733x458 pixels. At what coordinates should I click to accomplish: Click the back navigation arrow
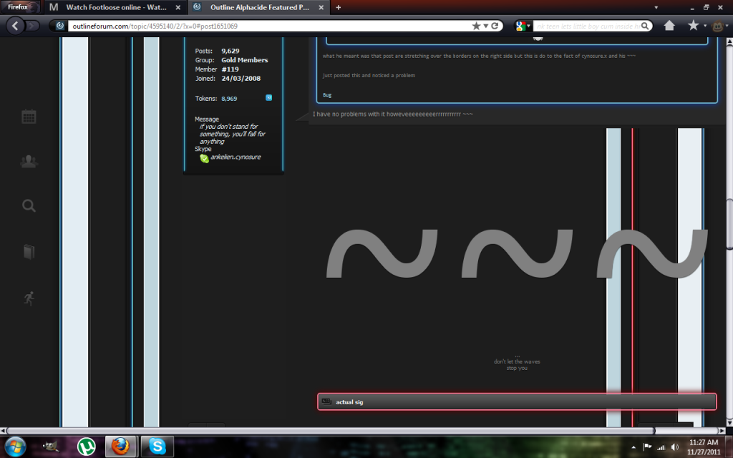[x=16, y=26]
